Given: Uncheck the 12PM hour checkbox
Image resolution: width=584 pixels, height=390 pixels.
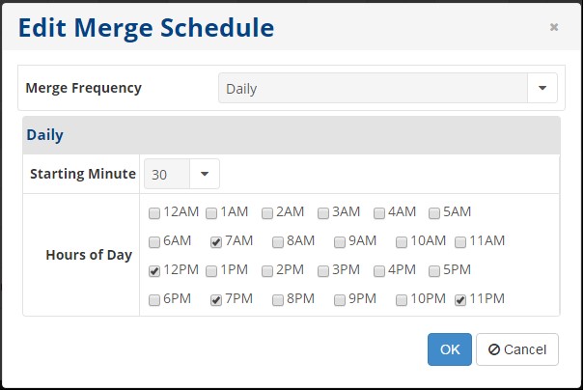Looking at the screenshot, I should coord(155,271).
